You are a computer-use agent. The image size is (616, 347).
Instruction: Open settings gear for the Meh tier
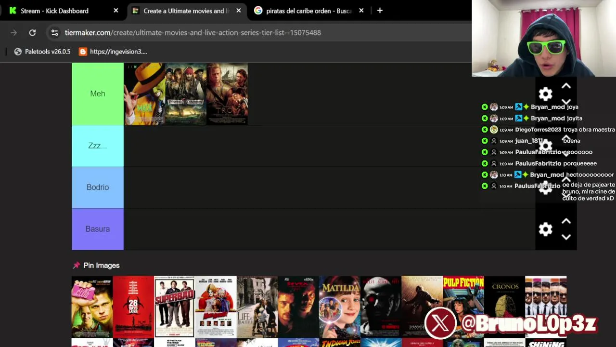pos(545,93)
